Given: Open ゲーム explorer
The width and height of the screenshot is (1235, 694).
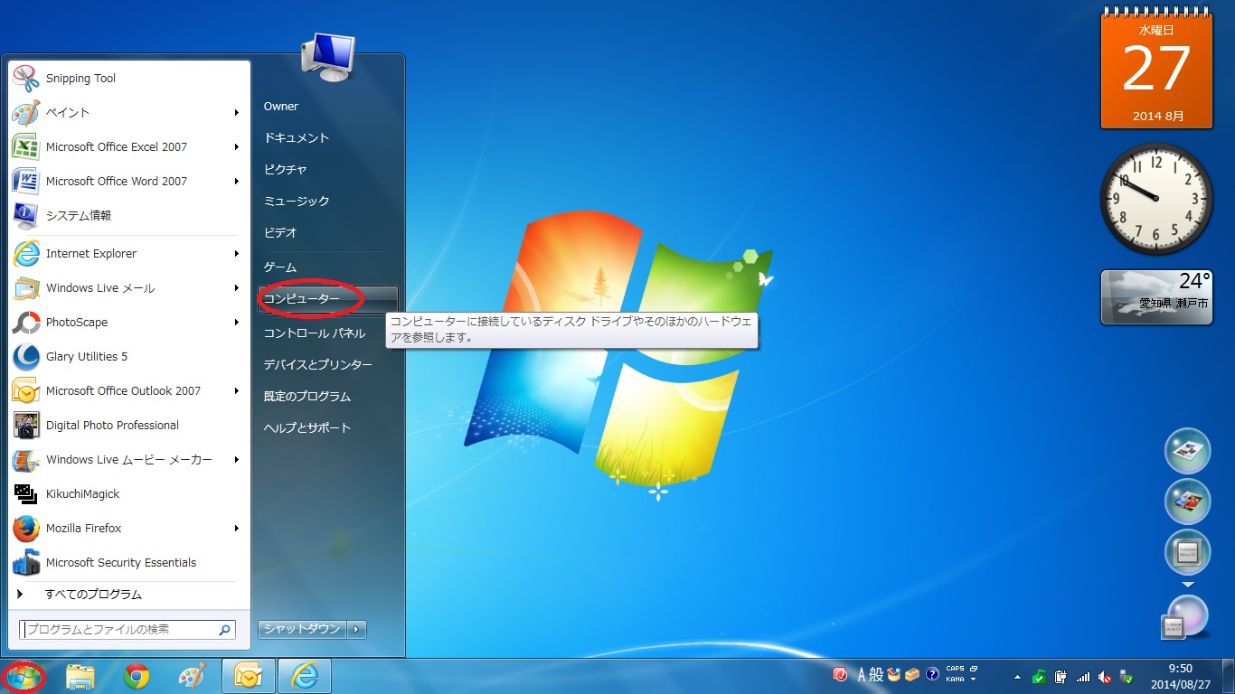Looking at the screenshot, I should (x=327, y=267).
